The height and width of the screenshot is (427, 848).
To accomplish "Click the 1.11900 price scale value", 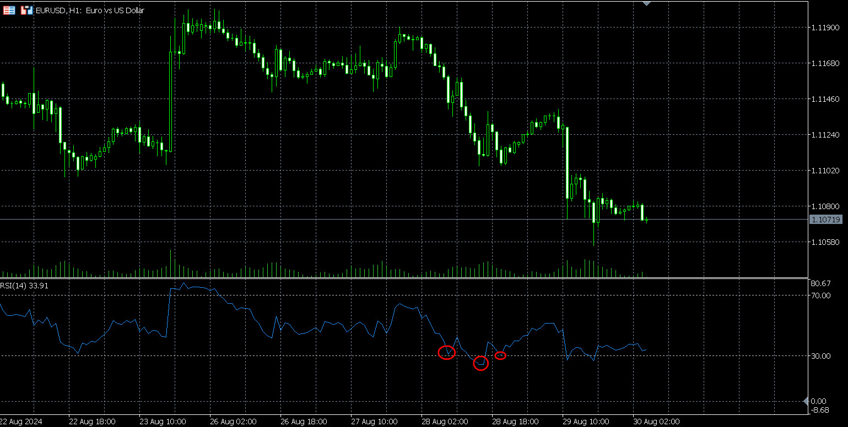I will (x=825, y=28).
